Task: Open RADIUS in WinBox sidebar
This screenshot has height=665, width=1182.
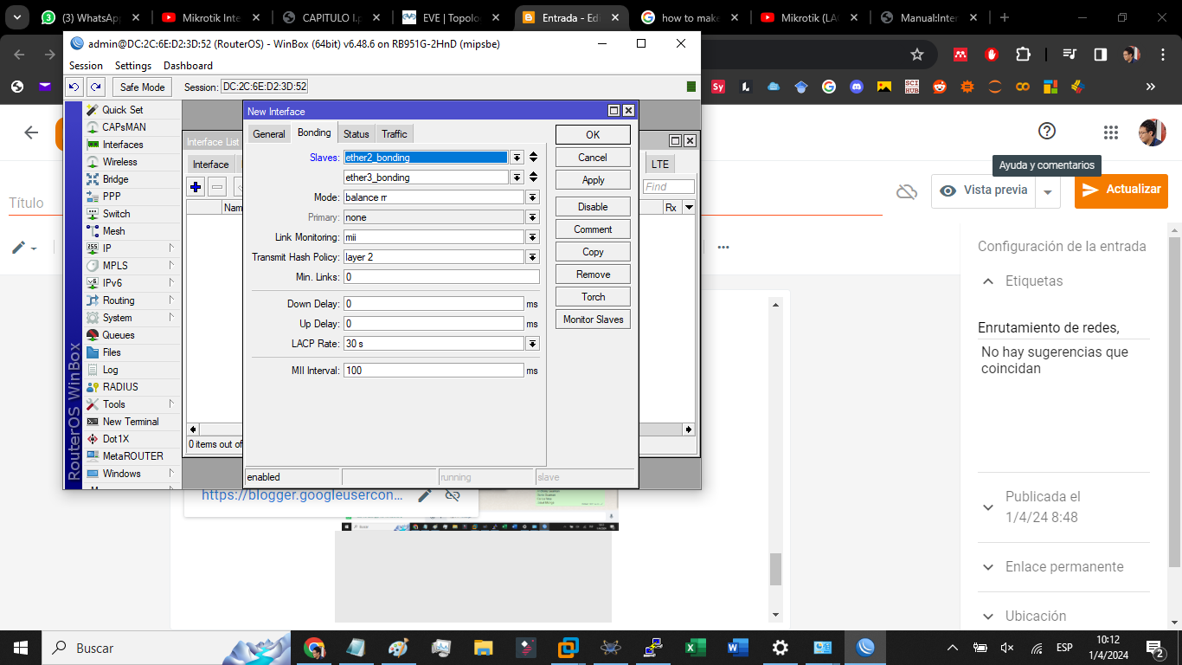Action: pos(120,387)
